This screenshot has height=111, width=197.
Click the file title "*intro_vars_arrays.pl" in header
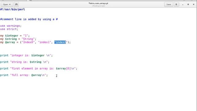click(x=98, y=3)
